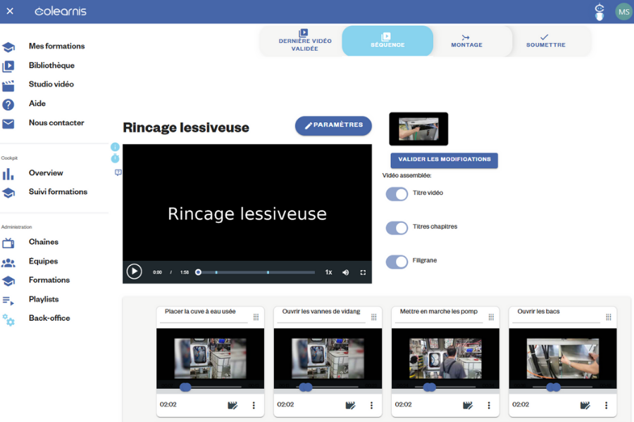
Task: Switch to Soumettre tab
Action: pyautogui.click(x=545, y=41)
